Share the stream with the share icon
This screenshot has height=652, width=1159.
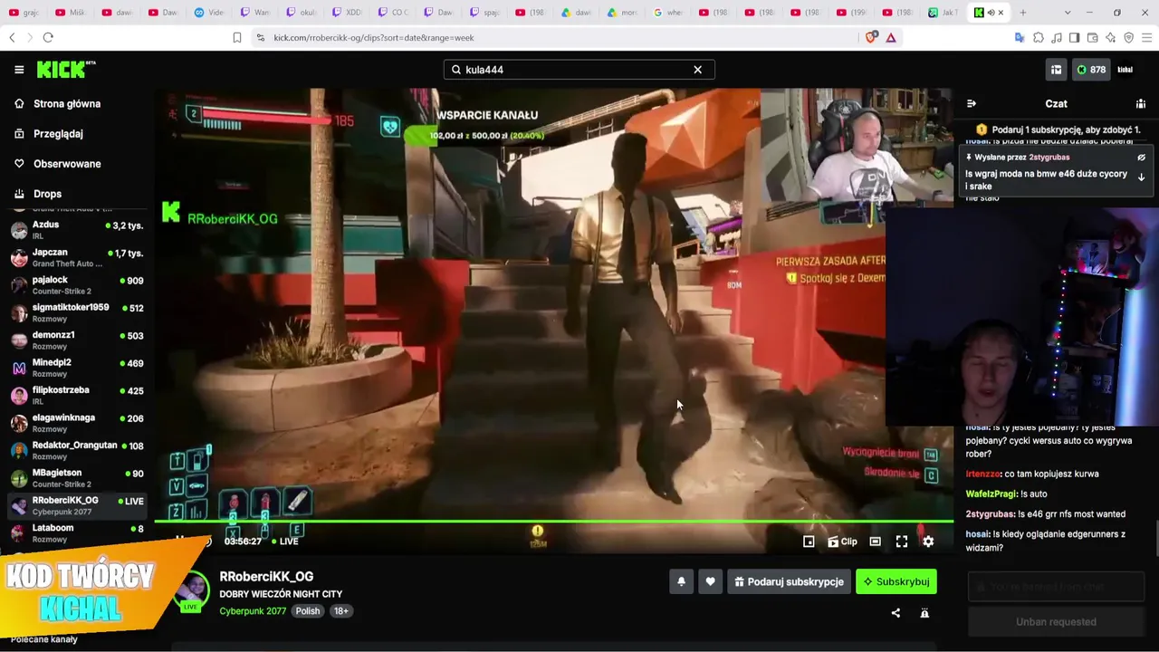point(896,613)
